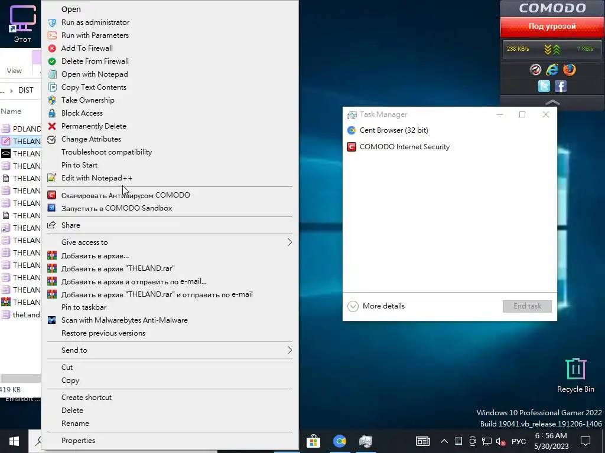Screen dimensions: 605x453
Task: Collapse the COMODO widget with the up chevron
Action: coord(552,102)
